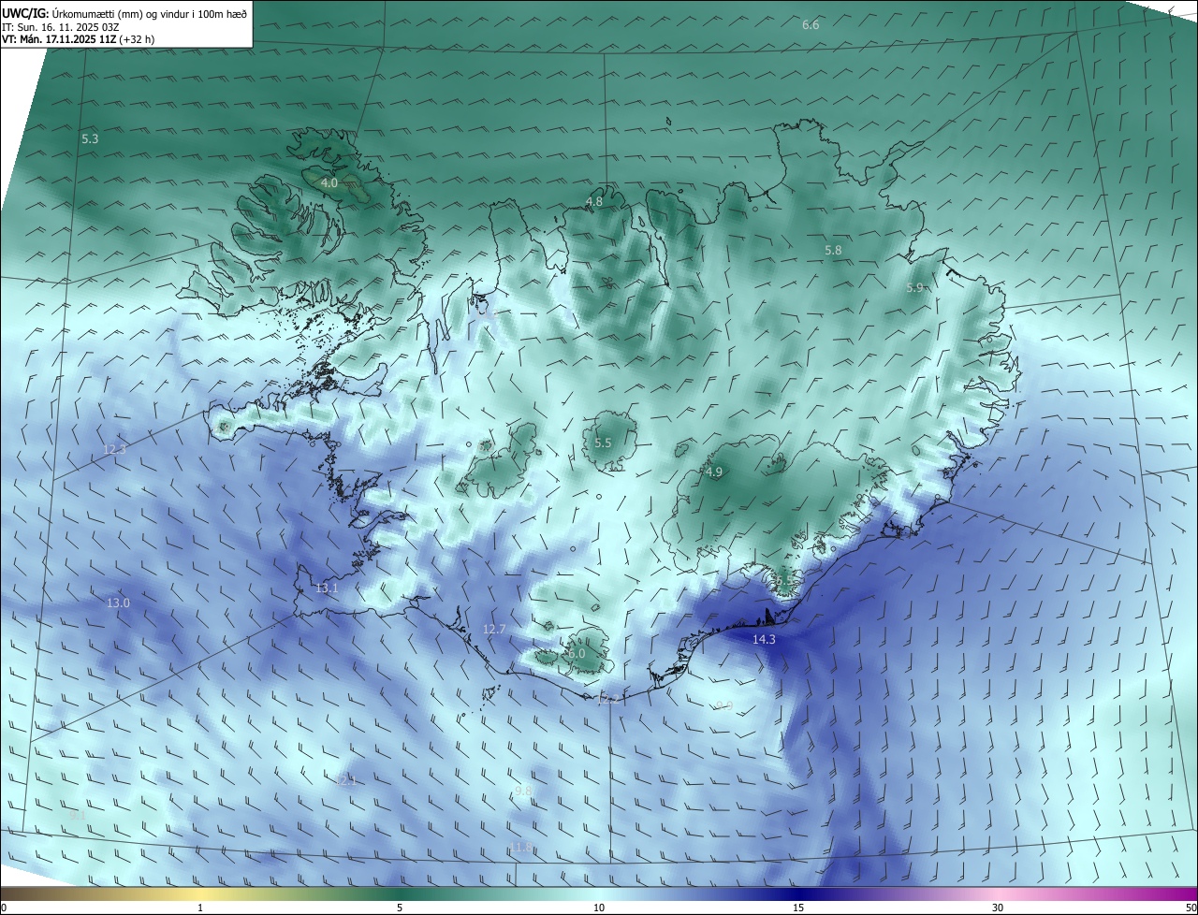Viewport: 1198px width, 915px height.
Task: Click the map value label '11.8'
Action: tap(520, 848)
